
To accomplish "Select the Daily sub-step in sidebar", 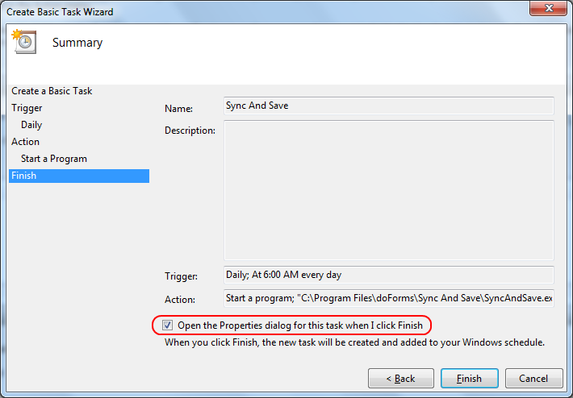I will pos(31,125).
